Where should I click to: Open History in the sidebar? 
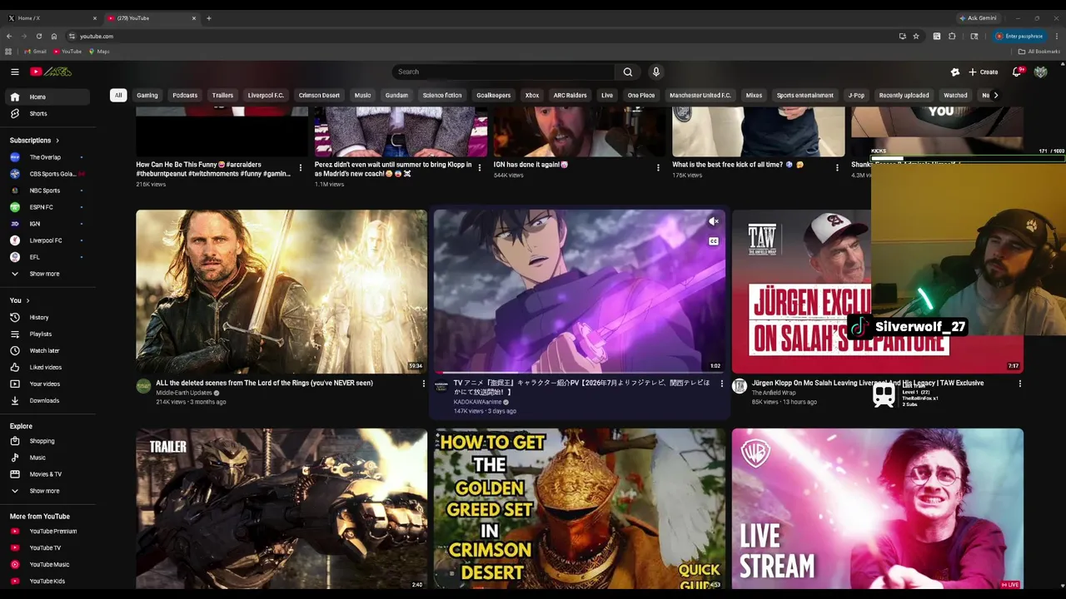click(x=47, y=317)
